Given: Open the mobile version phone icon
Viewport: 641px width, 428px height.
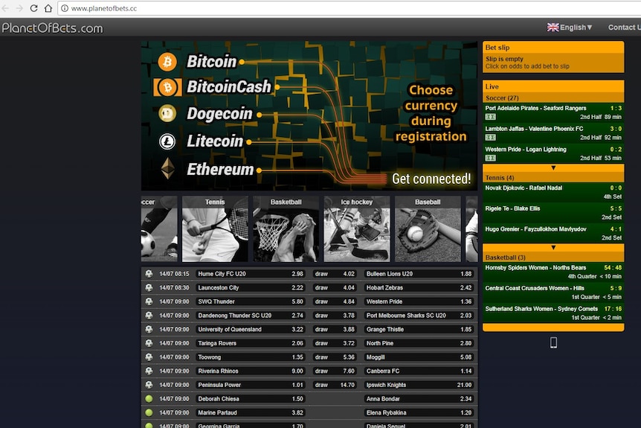Looking at the screenshot, I should 553,342.
